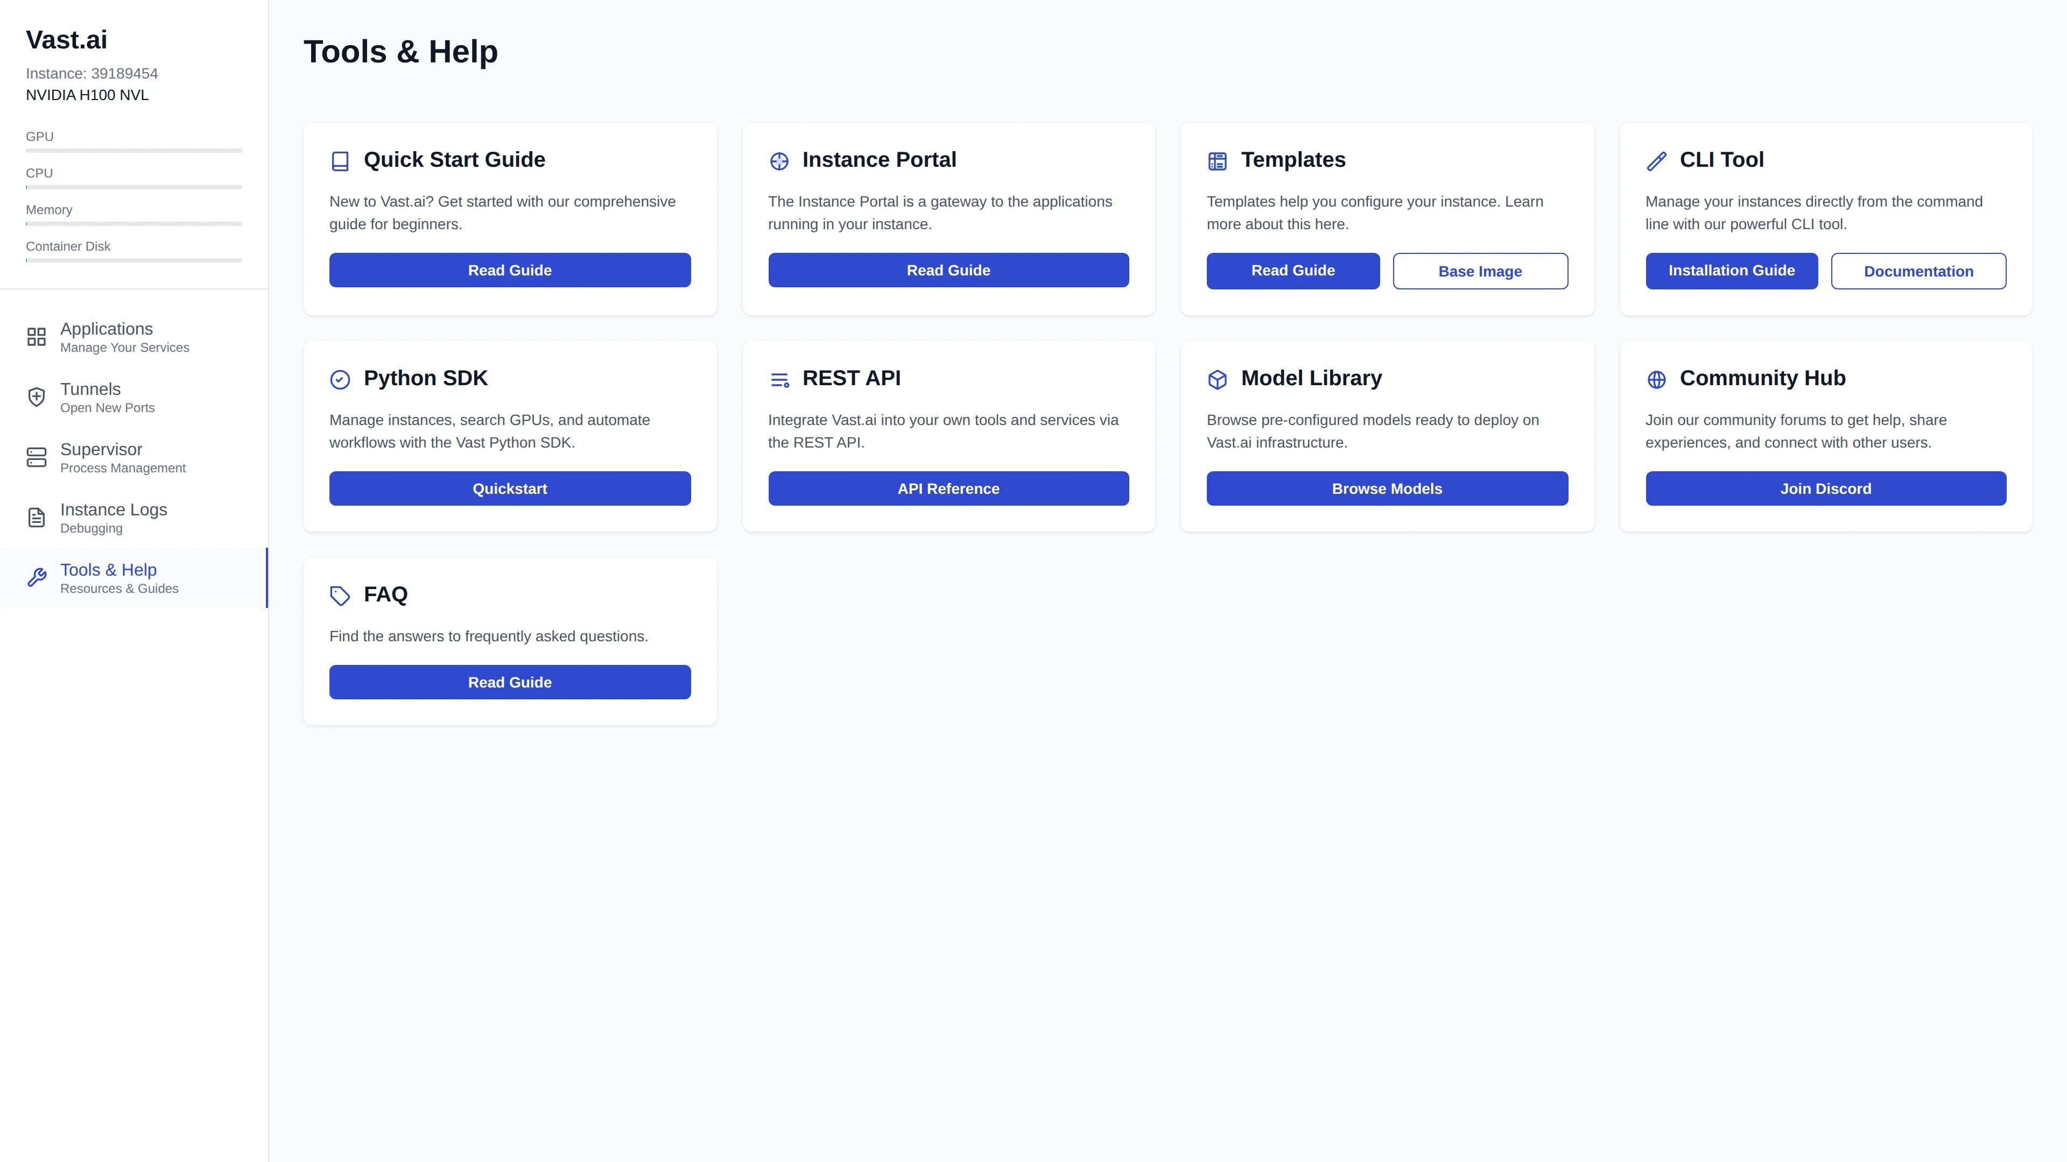Viewport: 2067px width, 1162px height.
Task: Open the FAQ Read Guide button
Action: tap(510, 683)
